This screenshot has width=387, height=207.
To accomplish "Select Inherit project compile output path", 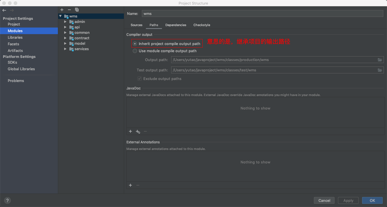I will click(135, 43).
